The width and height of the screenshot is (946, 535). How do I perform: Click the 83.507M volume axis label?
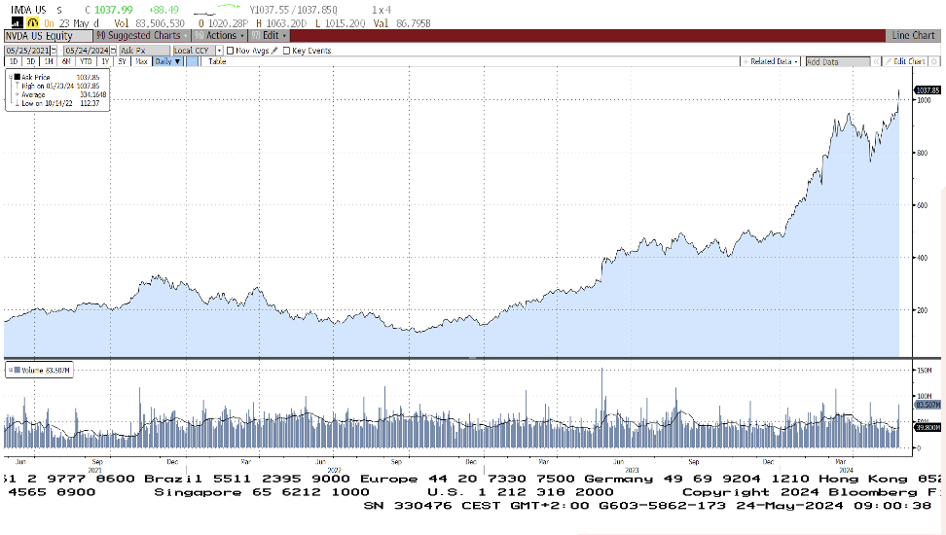(928, 404)
